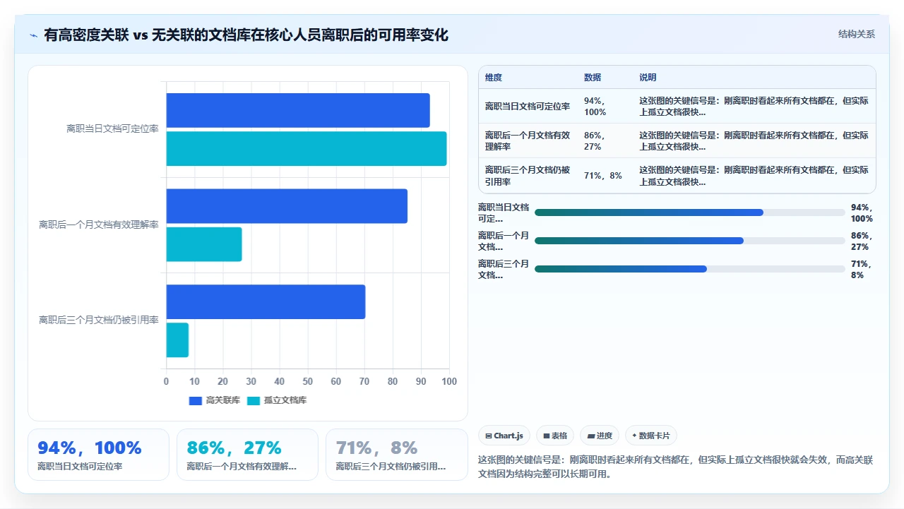The height and width of the screenshot is (509, 904).
Task: Click the 进度 tag icon
Action: tap(591, 436)
